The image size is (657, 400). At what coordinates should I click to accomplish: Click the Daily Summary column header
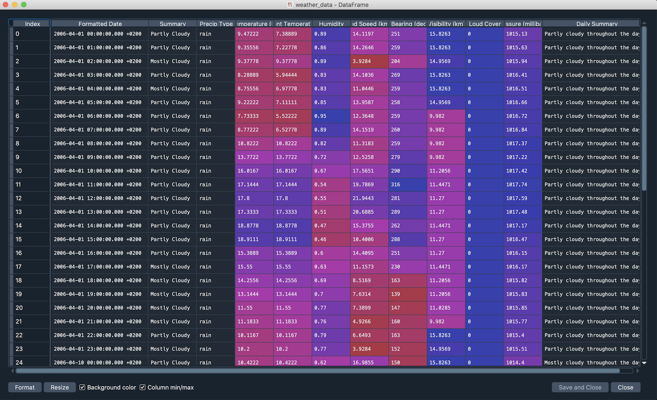[x=591, y=23]
